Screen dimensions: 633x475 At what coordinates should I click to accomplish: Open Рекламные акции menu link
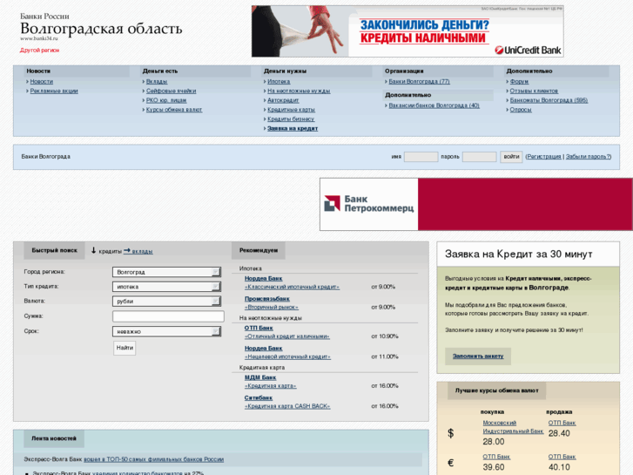point(54,91)
